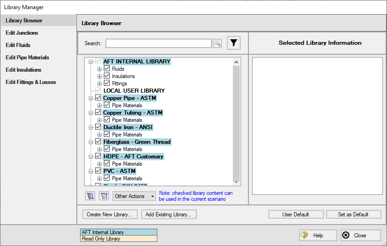The width and height of the screenshot is (387, 246).
Task: Click the search magnifier icon
Action: coord(217,43)
